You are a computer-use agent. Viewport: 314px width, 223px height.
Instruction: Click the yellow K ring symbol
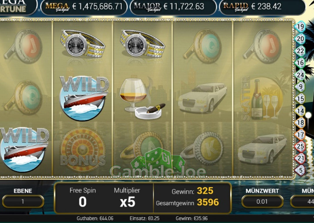coord(202,149)
